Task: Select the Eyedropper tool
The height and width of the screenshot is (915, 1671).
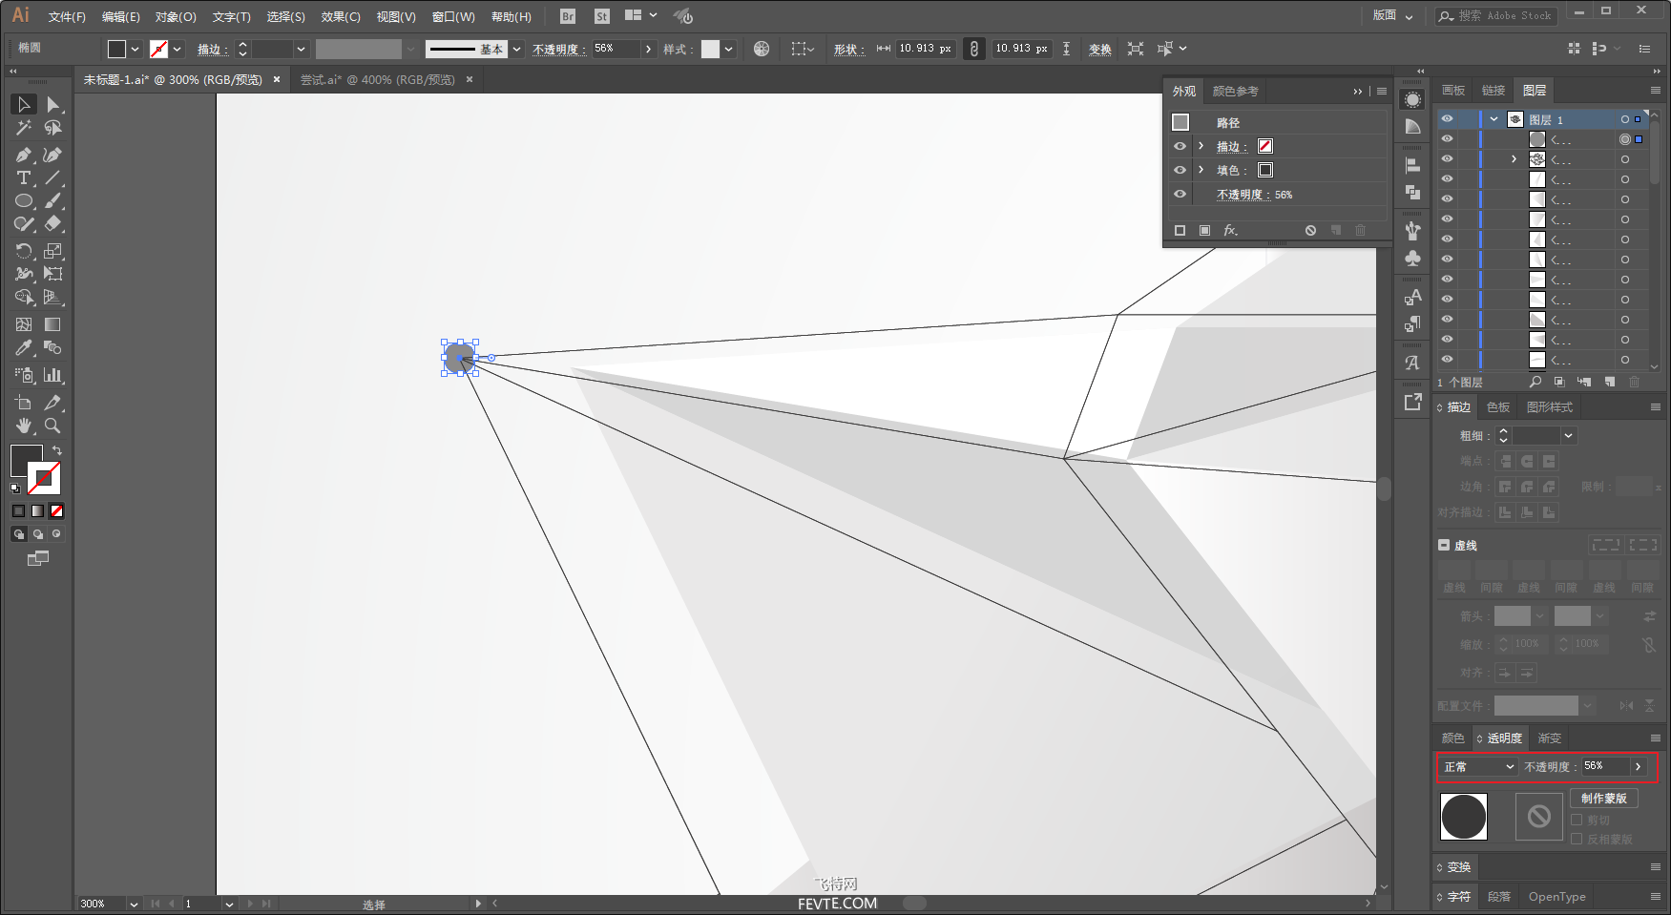Action: 24,347
